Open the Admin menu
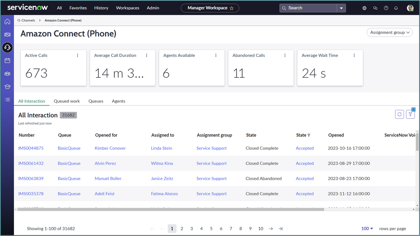This screenshot has height=236, width=420. 153,8
